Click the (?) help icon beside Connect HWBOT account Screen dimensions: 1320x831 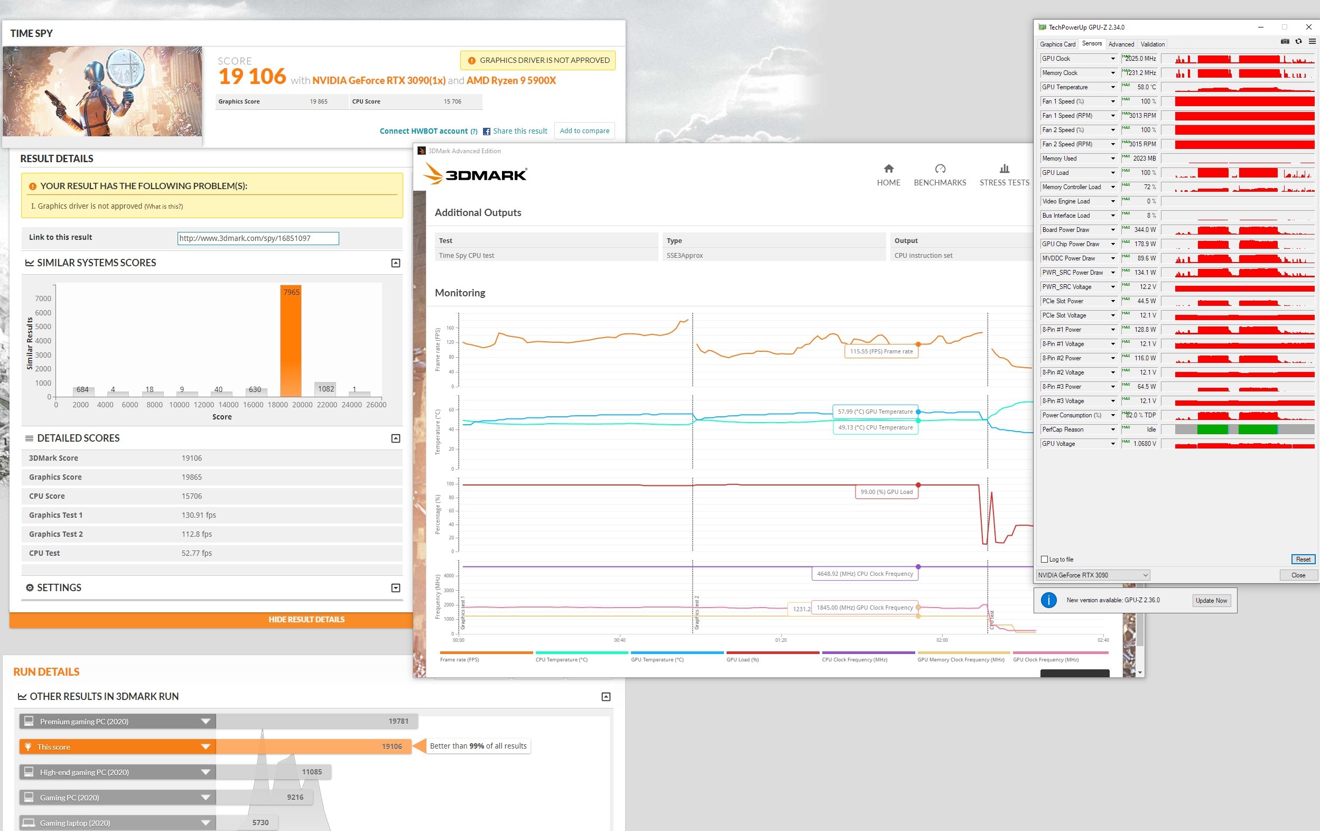473,132
